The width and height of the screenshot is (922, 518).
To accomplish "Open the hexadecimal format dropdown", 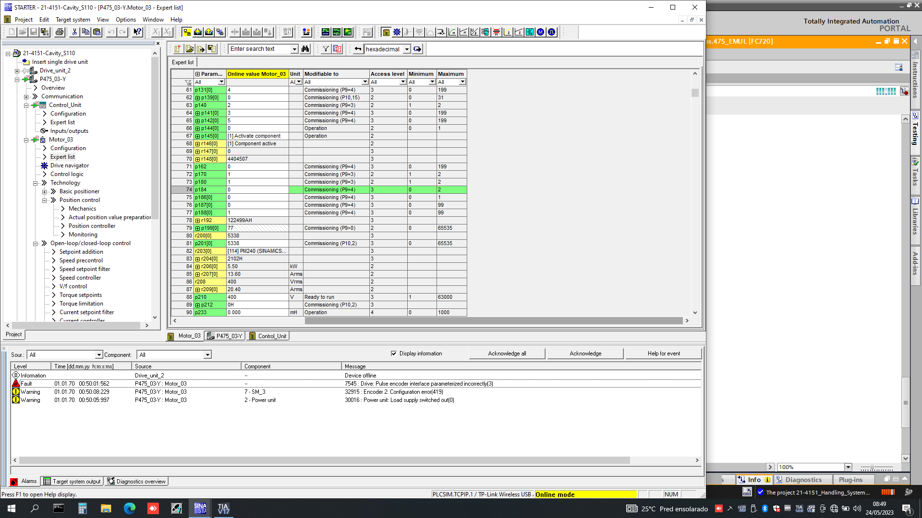I will pyautogui.click(x=407, y=49).
